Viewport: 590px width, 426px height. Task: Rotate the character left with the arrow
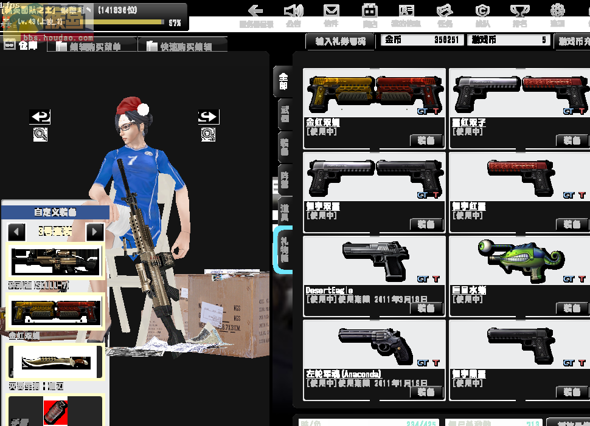tap(40, 117)
